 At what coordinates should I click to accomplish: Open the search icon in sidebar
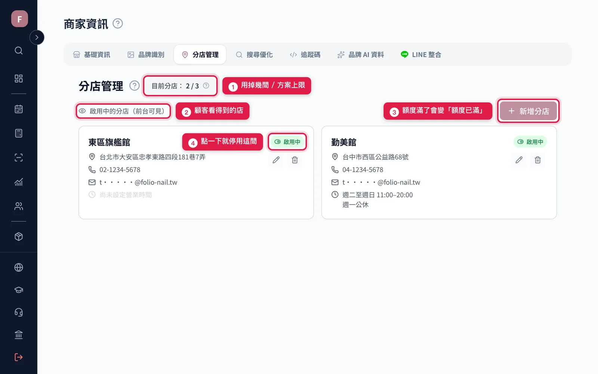[19, 50]
